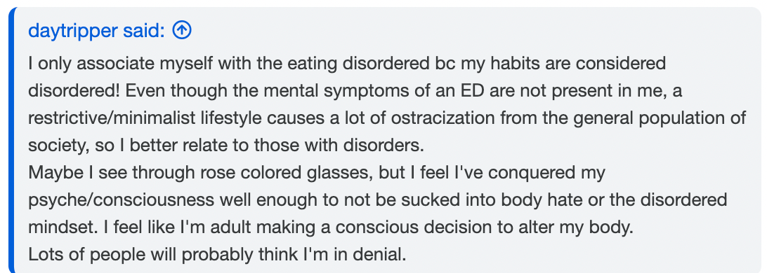The width and height of the screenshot is (767, 273).
Task: Click the circled up-arrow icon beside daytripper said
Action: point(182,31)
